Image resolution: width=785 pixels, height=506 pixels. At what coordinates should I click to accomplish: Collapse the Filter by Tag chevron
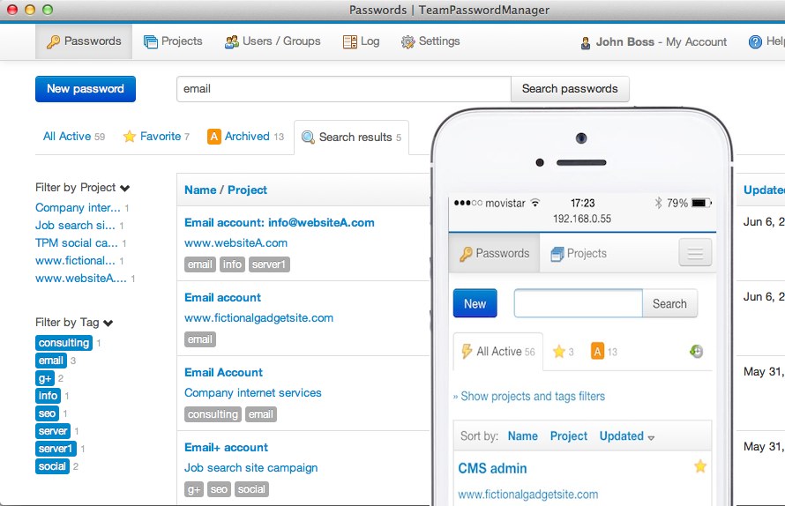tap(108, 323)
